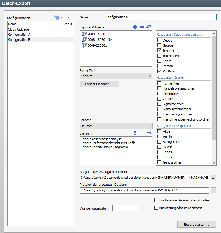Start the export with Export starten
This screenshot has height=233, width=221.
(196, 225)
